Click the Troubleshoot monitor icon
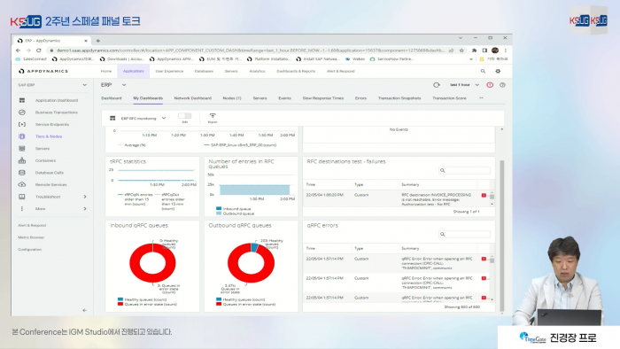The width and height of the screenshot is (620, 349). (x=22, y=197)
